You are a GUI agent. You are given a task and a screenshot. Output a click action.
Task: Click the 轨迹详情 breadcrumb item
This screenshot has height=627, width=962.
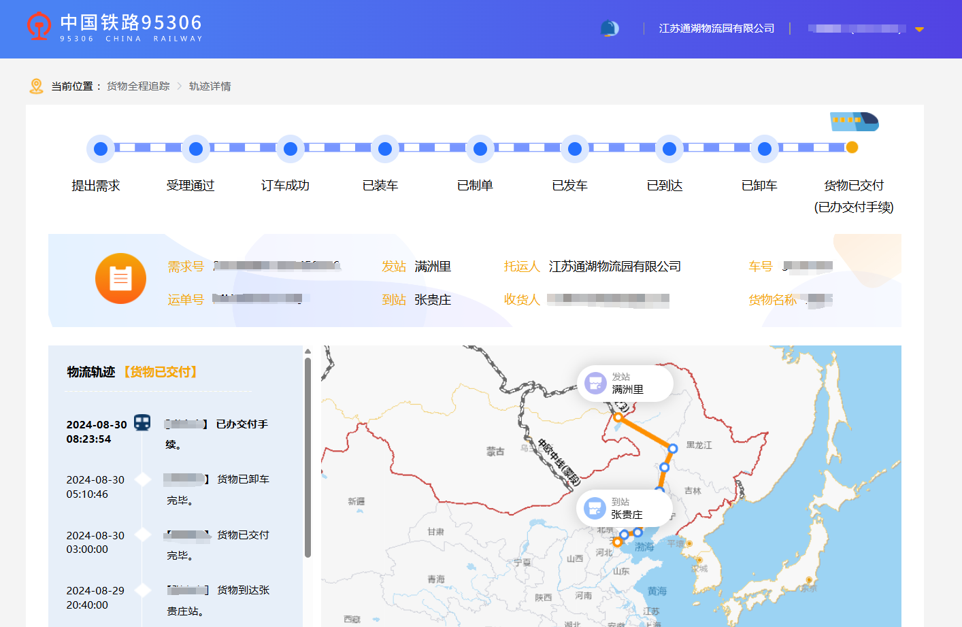tap(210, 86)
